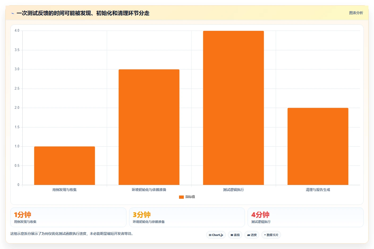Image resolution: width=374 pixels, height=249 pixels.
Task: Click the 环境初始化与依赖准备 x-axis label
Action: (x=149, y=190)
